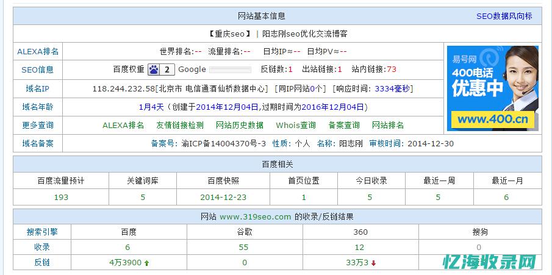Click the 百度 反链 value 4万3900

tap(125, 263)
